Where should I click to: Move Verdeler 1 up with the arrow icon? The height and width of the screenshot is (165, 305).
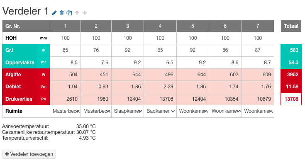coord(77,13)
